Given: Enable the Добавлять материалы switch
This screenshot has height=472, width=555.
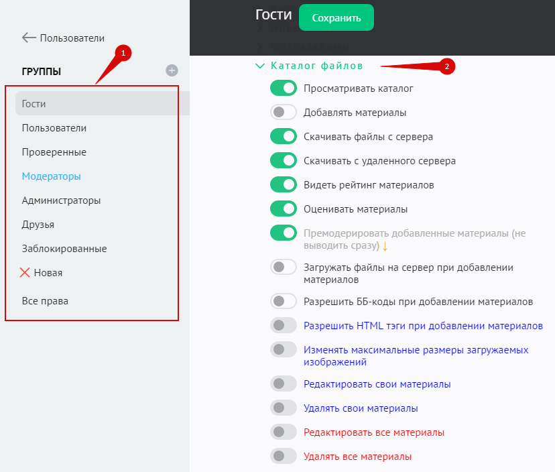Looking at the screenshot, I should click(x=284, y=113).
